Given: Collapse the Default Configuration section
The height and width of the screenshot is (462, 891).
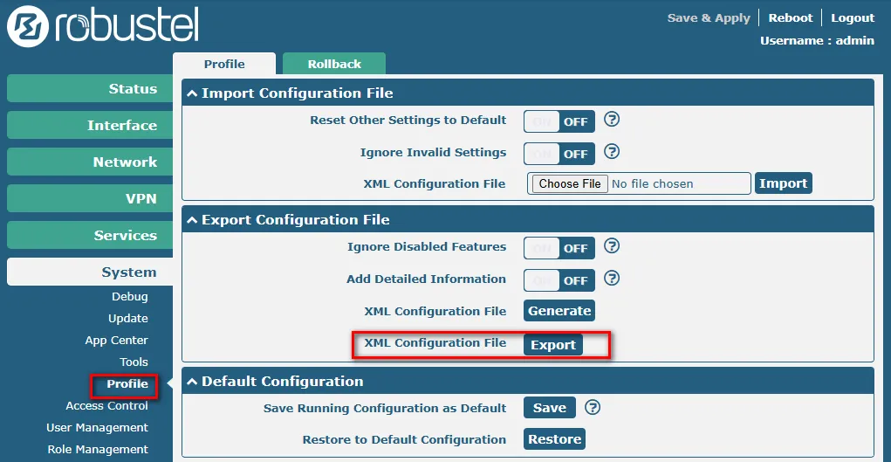Looking at the screenshot, I should (x=192, y=382).
